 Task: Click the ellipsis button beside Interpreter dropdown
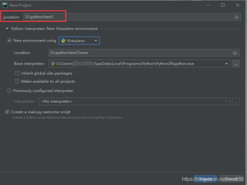point(236,101)
